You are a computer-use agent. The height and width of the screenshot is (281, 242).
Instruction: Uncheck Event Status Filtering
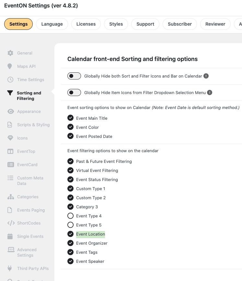(71, 179)
